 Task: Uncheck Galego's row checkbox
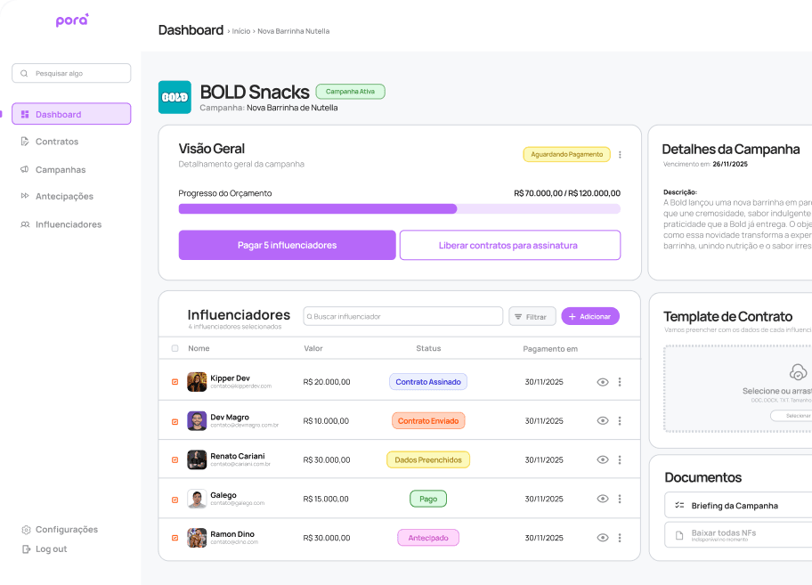coord(175,500)
